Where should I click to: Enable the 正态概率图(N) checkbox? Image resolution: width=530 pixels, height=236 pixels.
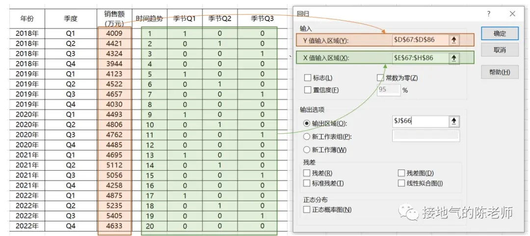point(307,210)
